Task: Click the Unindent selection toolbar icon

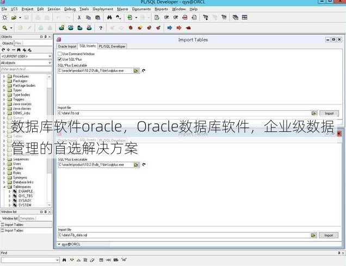Action: click(175, 17)
